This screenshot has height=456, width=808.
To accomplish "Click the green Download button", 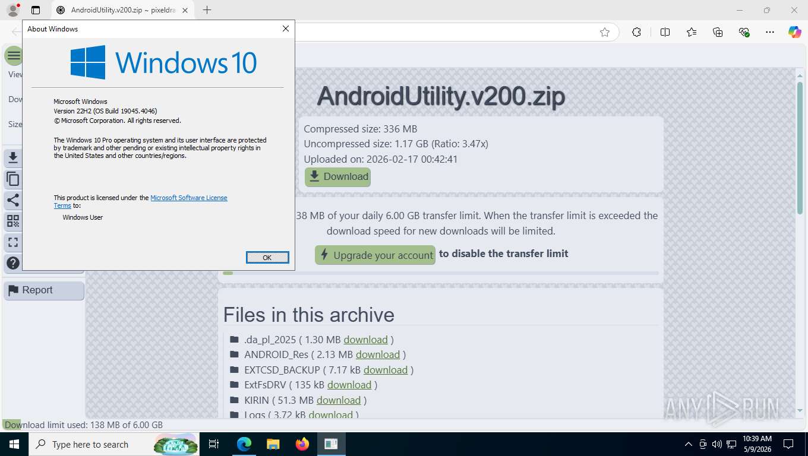I will [x=338, y=177].
